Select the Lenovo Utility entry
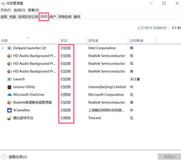181x162 pixels. click(x=24, y=87)
